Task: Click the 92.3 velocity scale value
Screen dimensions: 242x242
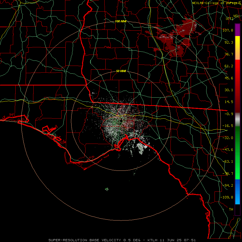Action: 229,42
